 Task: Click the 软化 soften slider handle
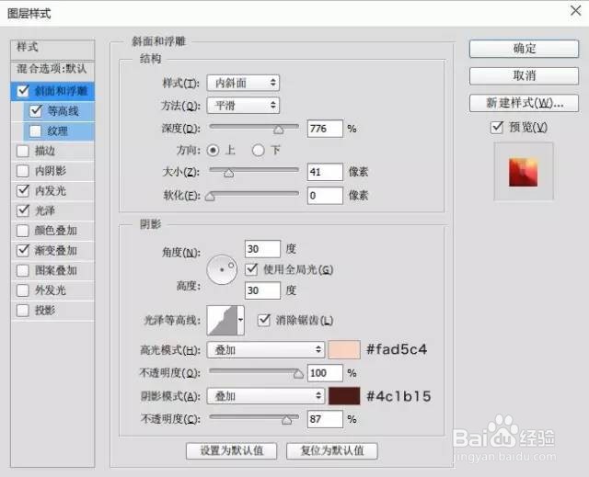click(210, 197)
